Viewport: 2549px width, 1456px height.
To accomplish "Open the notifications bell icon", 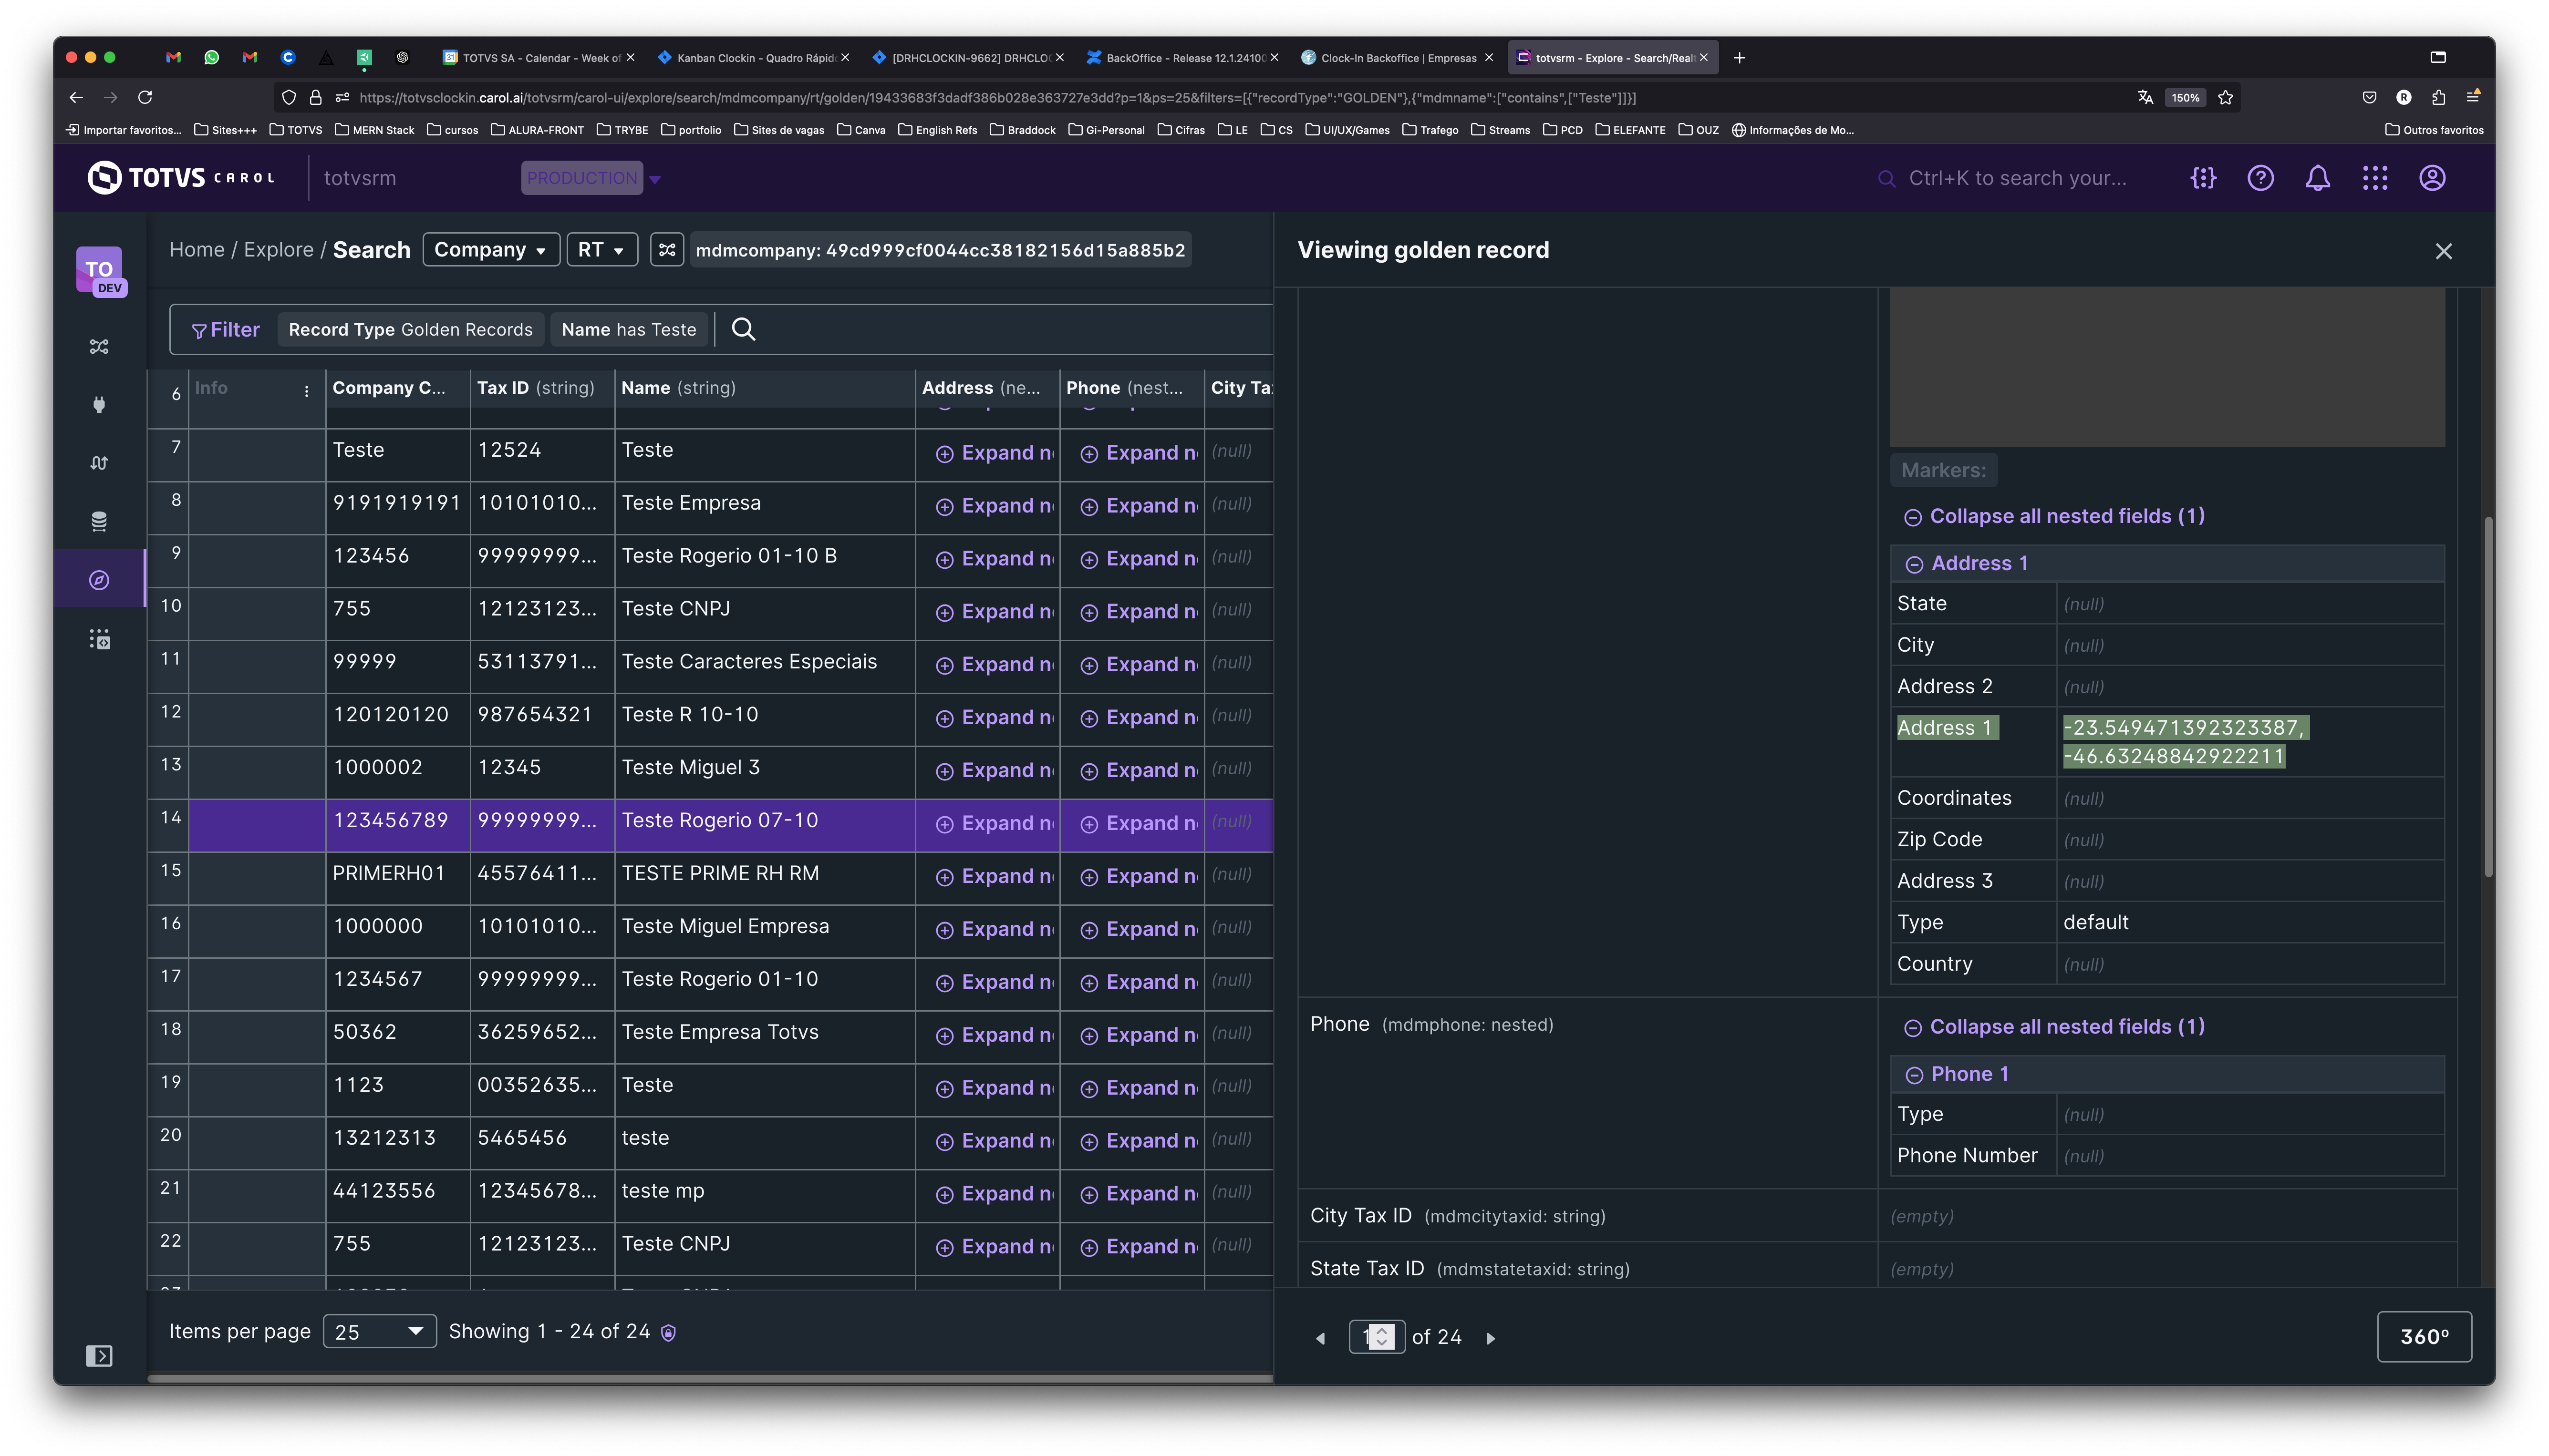I will coord(2317,178).
